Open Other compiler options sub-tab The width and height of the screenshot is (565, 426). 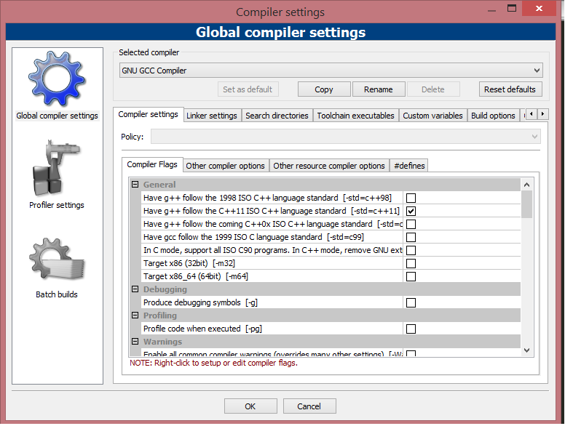[226, 166]
